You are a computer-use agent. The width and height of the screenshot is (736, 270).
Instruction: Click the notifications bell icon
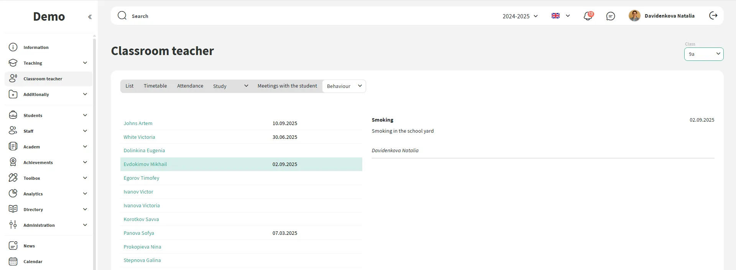588,16
